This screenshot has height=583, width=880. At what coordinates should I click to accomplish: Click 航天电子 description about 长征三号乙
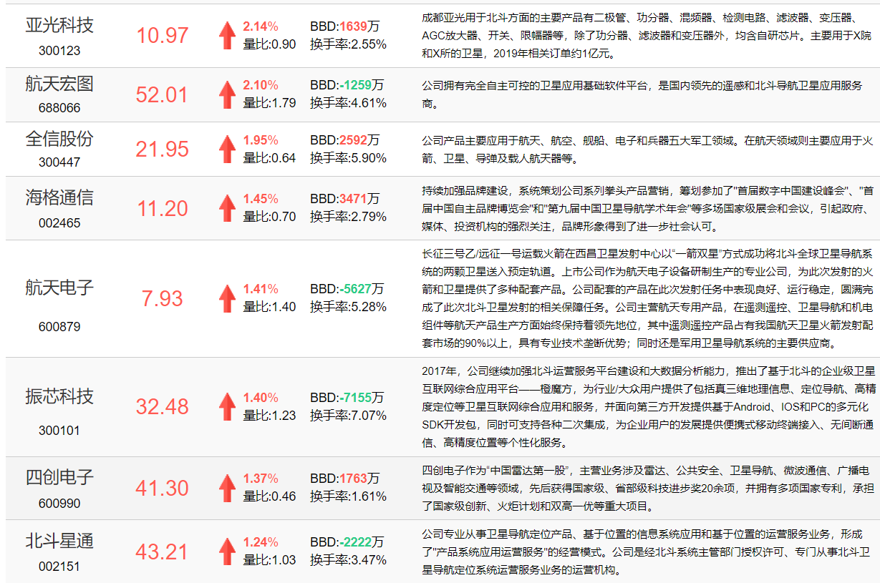[648, 298]
